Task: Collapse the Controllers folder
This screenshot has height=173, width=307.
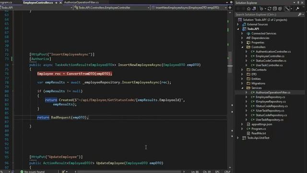Action: (x=242, y=47)
